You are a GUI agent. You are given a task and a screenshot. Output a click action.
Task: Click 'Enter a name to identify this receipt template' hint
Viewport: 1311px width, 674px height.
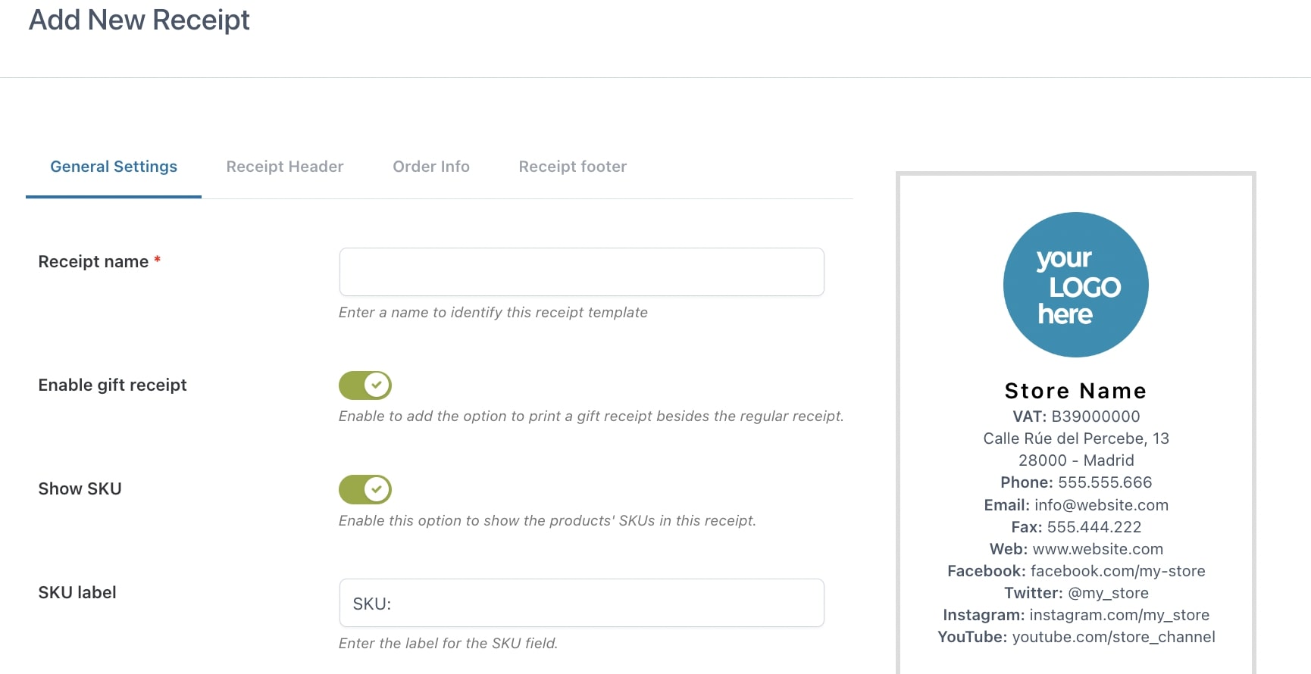(x=493, y=313)
